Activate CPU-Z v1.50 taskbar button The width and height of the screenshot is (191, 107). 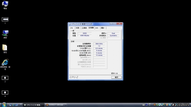tap(33, 105)
